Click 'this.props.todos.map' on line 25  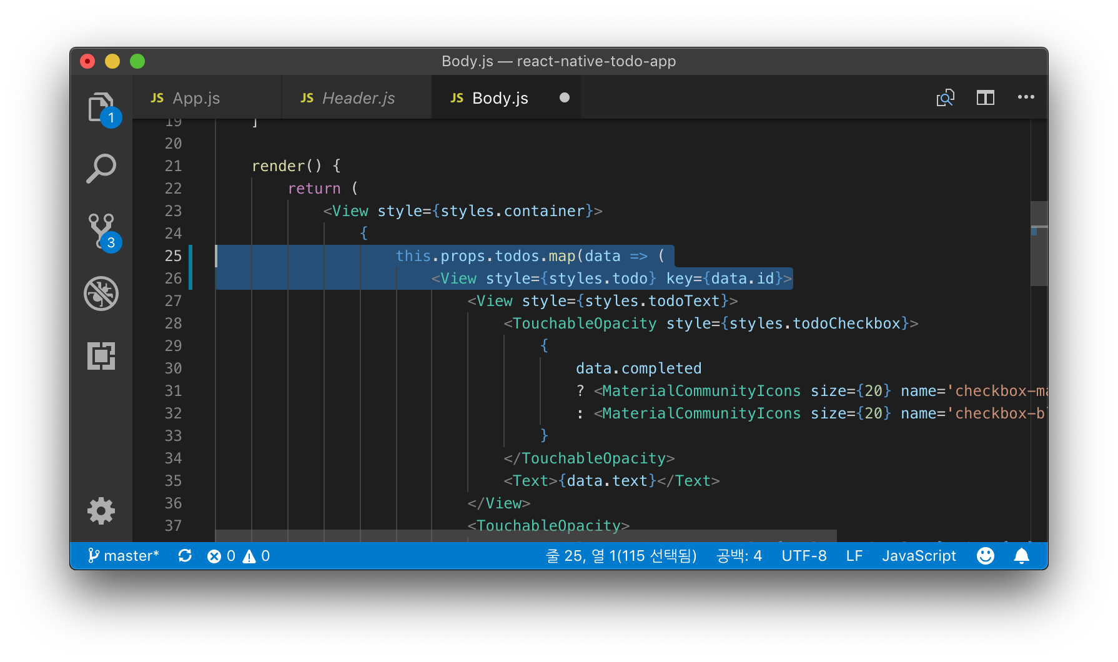[x=485, y=256]
